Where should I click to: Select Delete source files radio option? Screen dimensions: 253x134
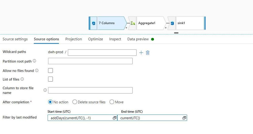74,102
